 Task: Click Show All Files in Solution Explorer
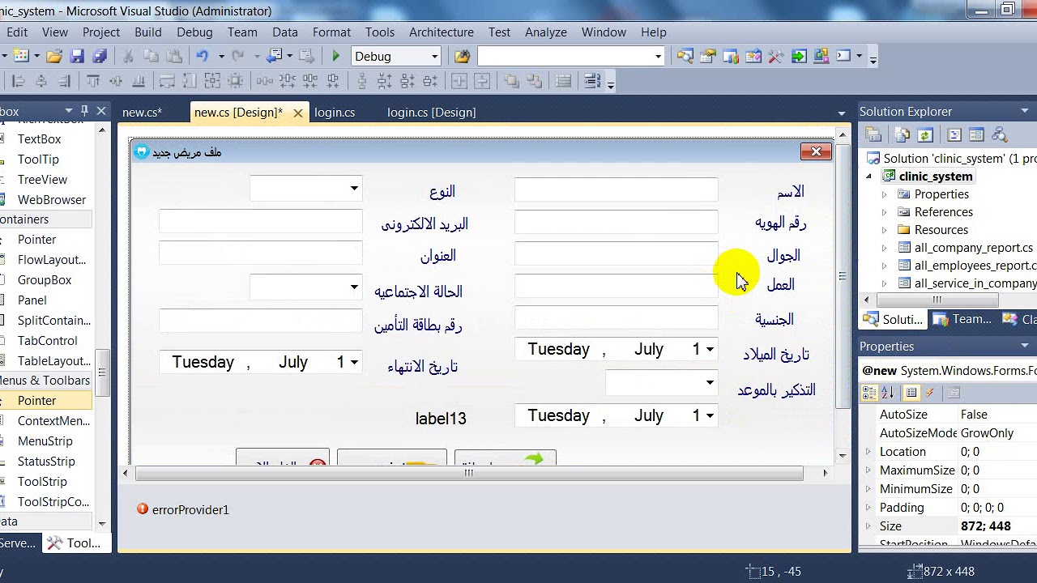[x=903, y=135]
